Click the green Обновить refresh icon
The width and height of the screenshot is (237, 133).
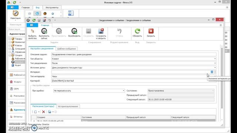pyautogui.click(x=137, y=31)
